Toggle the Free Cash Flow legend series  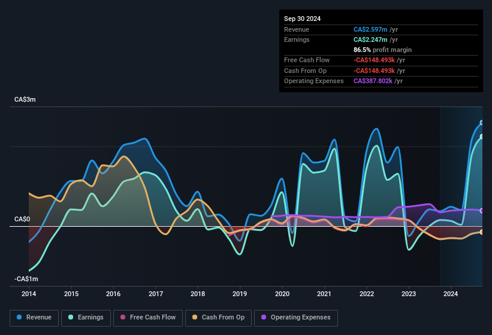[x=148, y=318]
